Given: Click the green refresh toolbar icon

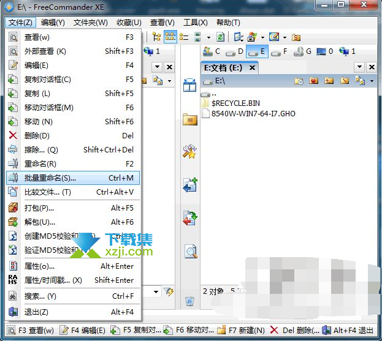Looking at the screenshot, I should tap(221, 37).
